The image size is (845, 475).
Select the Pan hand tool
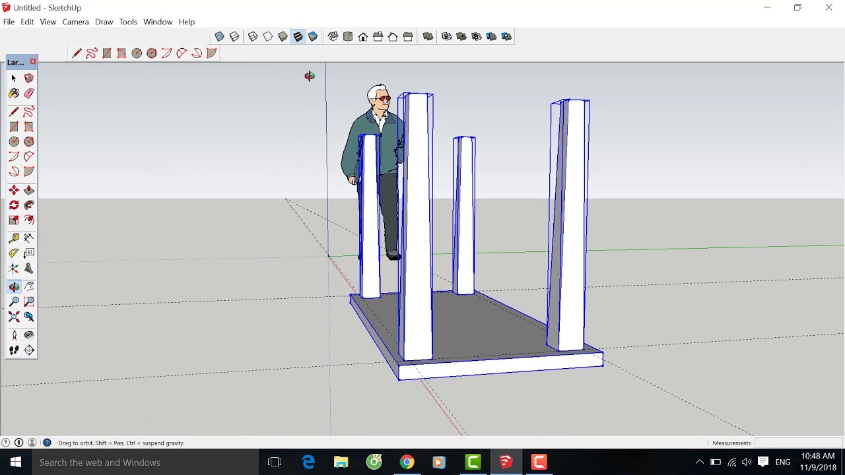(x=29, y=287)
